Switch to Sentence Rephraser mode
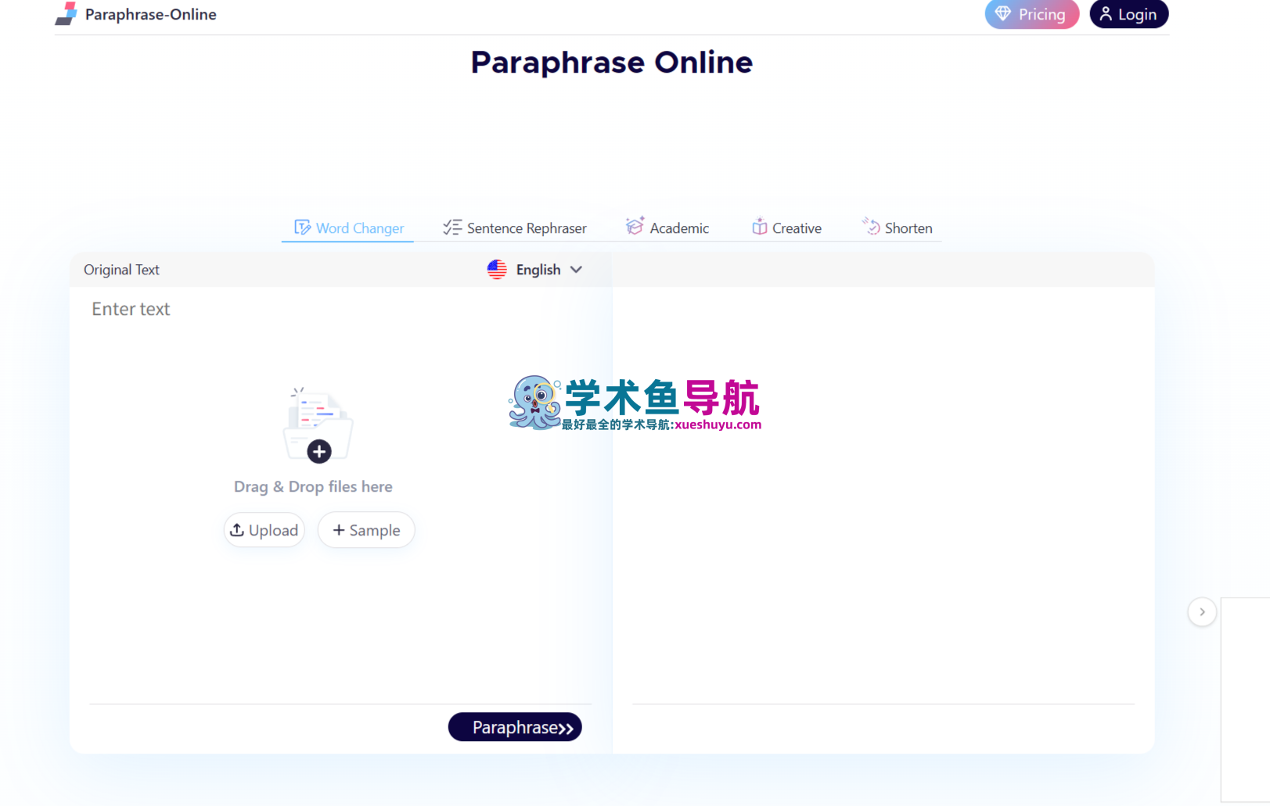This screenshot has width=1270, height=806. pos(514,228)
